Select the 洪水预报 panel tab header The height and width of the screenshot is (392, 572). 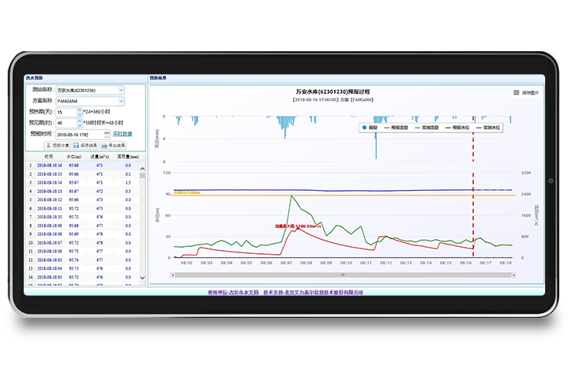(x=33, y=78)
